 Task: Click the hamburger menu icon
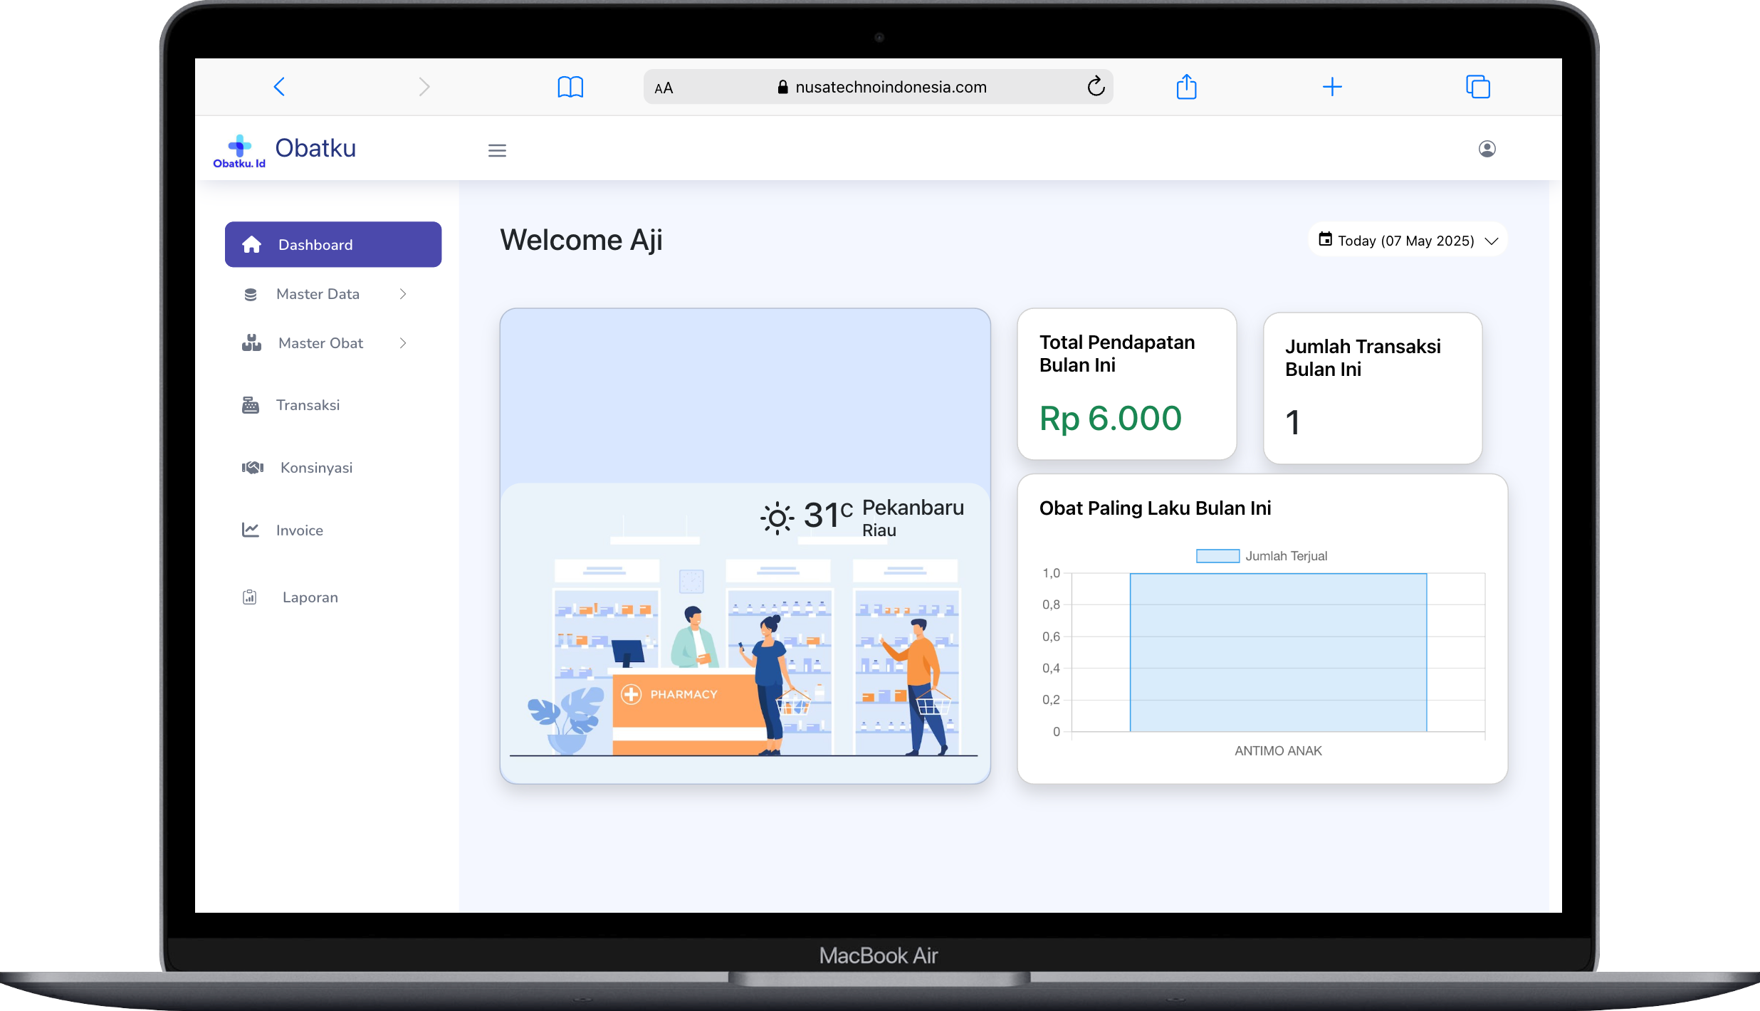[x=497, y=150]
